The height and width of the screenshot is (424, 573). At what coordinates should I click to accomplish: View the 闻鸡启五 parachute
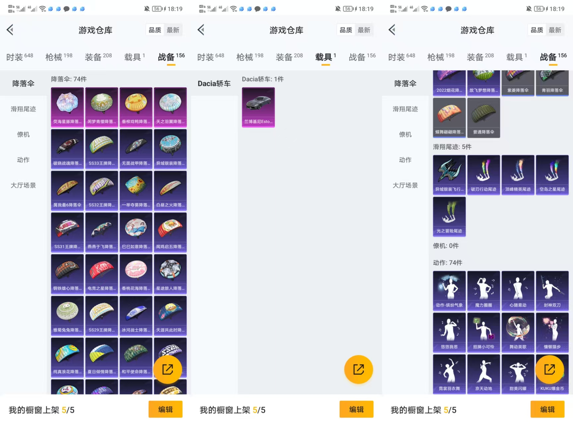coord(170,233)
